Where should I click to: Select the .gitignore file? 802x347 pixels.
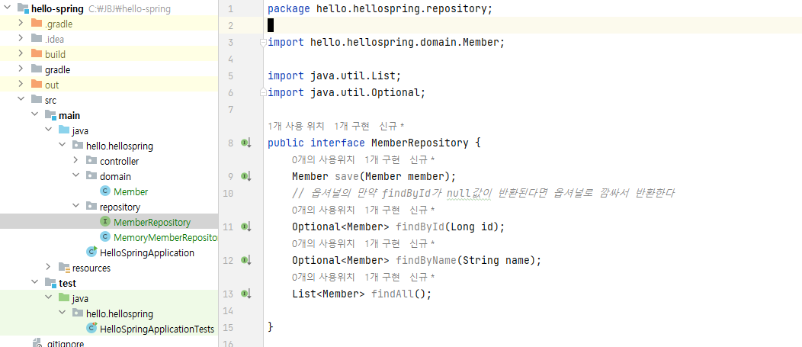(x=65, y=344)
